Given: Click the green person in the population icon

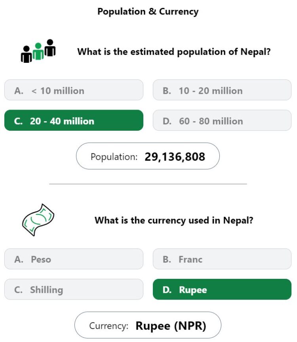Looking at the screenshot, I should pyautogui.click(x=38, y=51).
